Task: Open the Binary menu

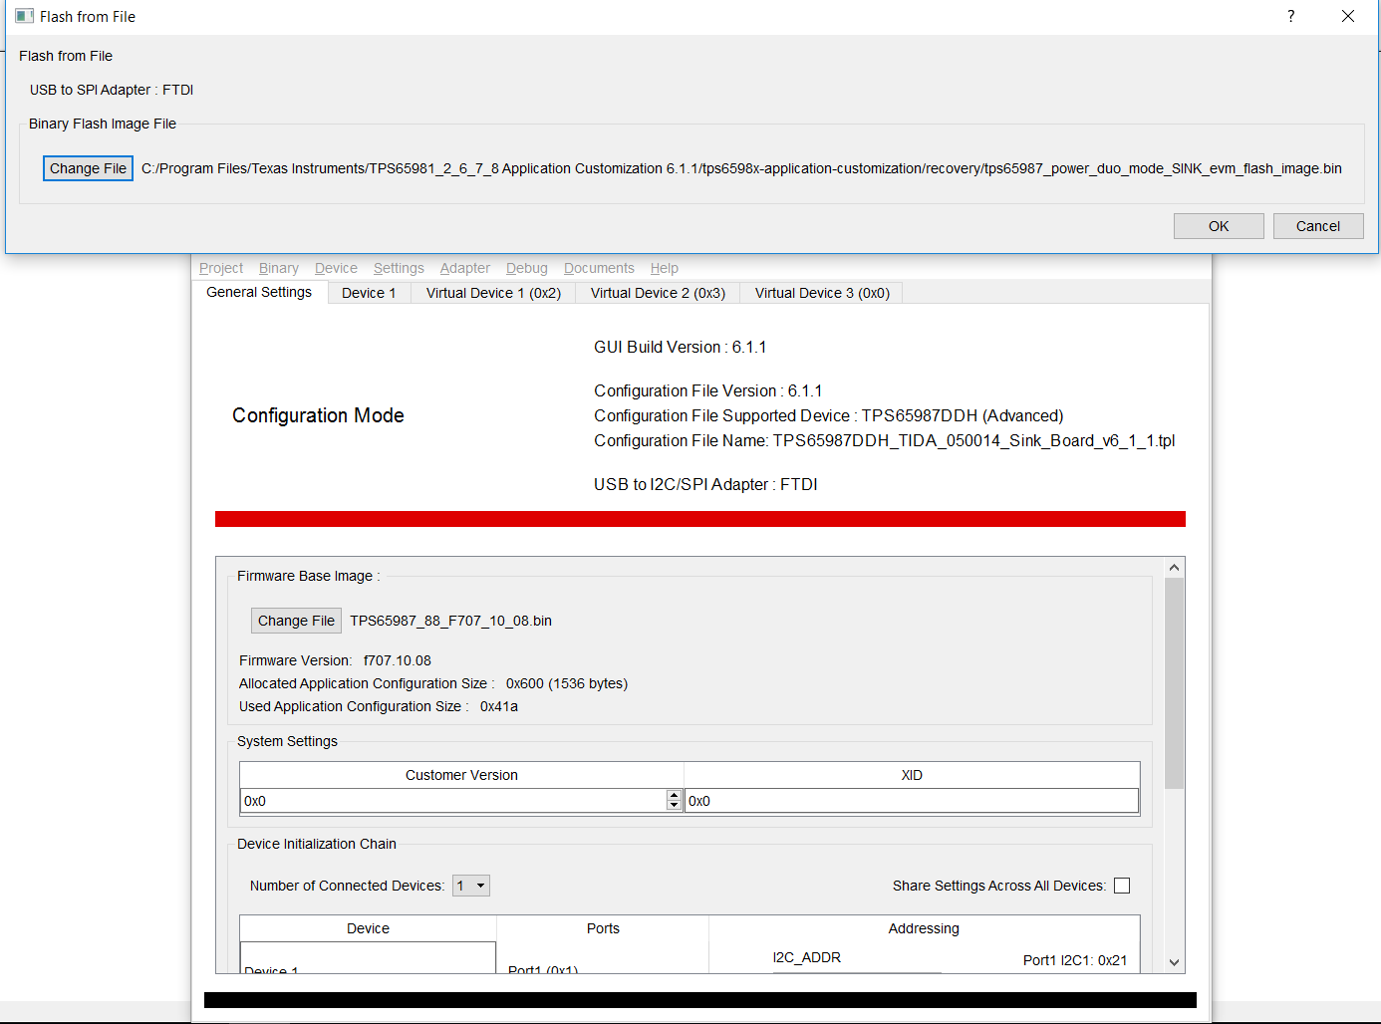Action: click(x=279, y=268)
